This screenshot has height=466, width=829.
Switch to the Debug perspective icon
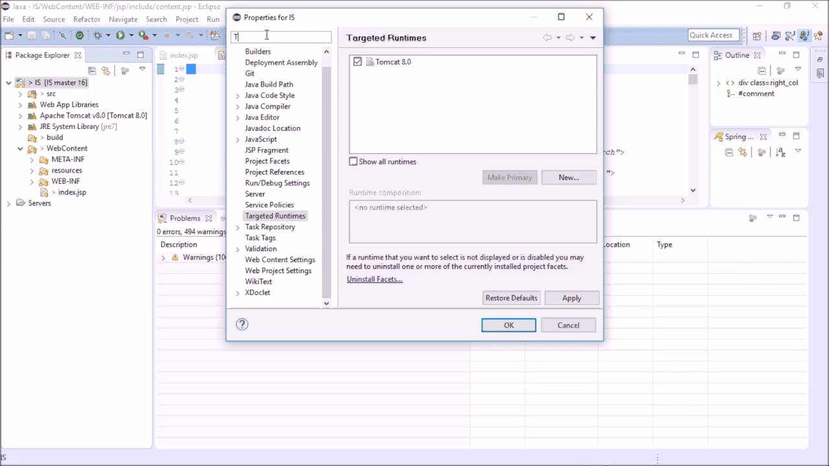(x=789, y=36)
